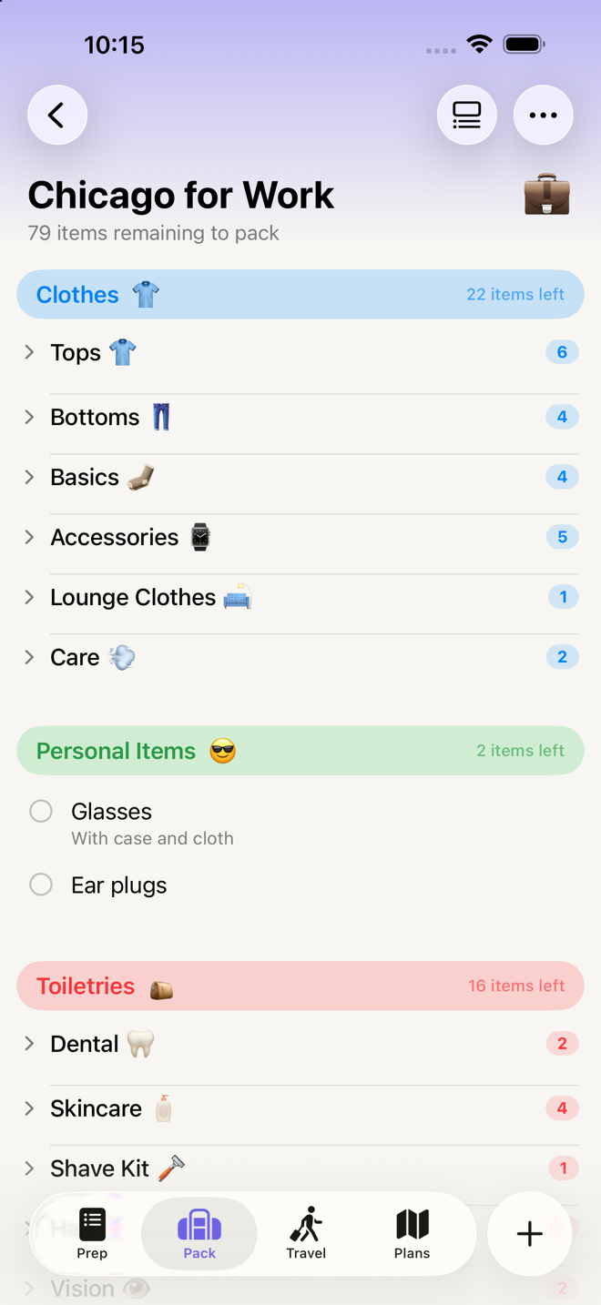Open the Prep tab
The height and width of the screenshot is (1305, 601).
click(92, 1234)
